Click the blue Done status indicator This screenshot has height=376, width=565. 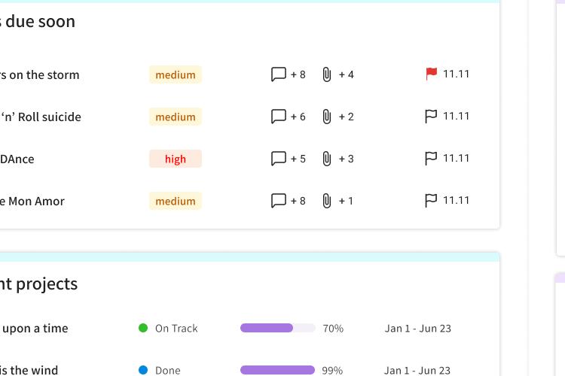tap(143, 370)
